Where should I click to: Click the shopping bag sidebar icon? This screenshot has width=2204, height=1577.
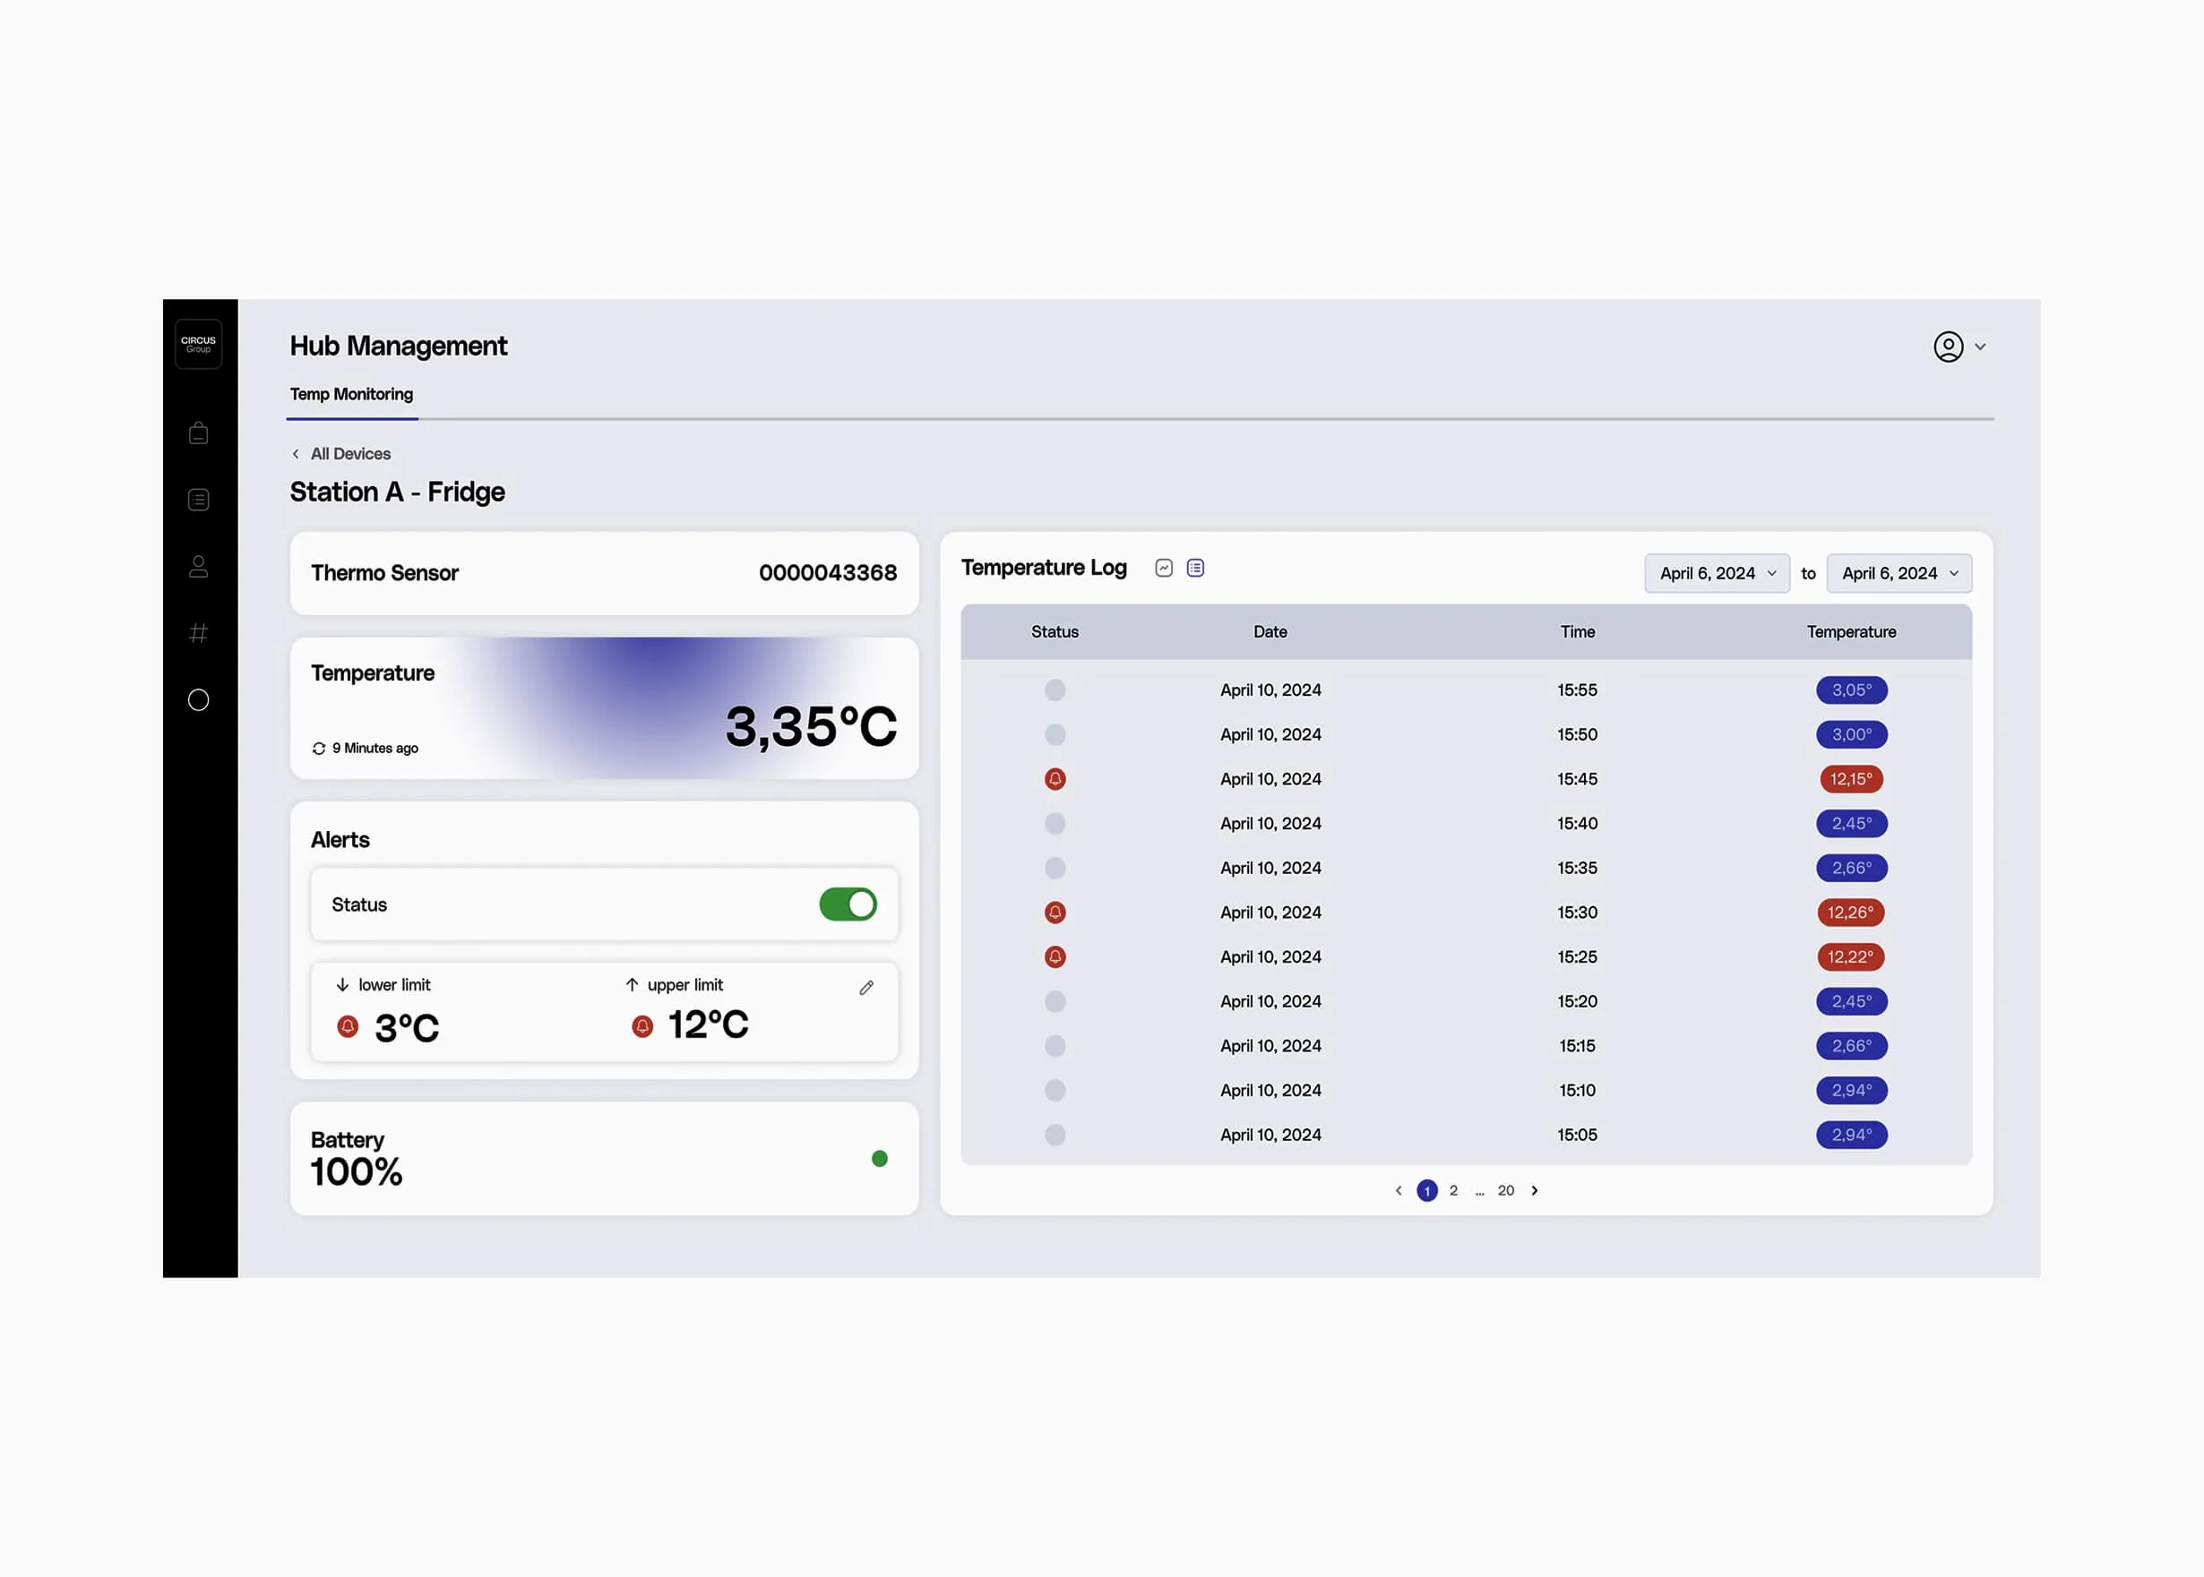(198, 433)
